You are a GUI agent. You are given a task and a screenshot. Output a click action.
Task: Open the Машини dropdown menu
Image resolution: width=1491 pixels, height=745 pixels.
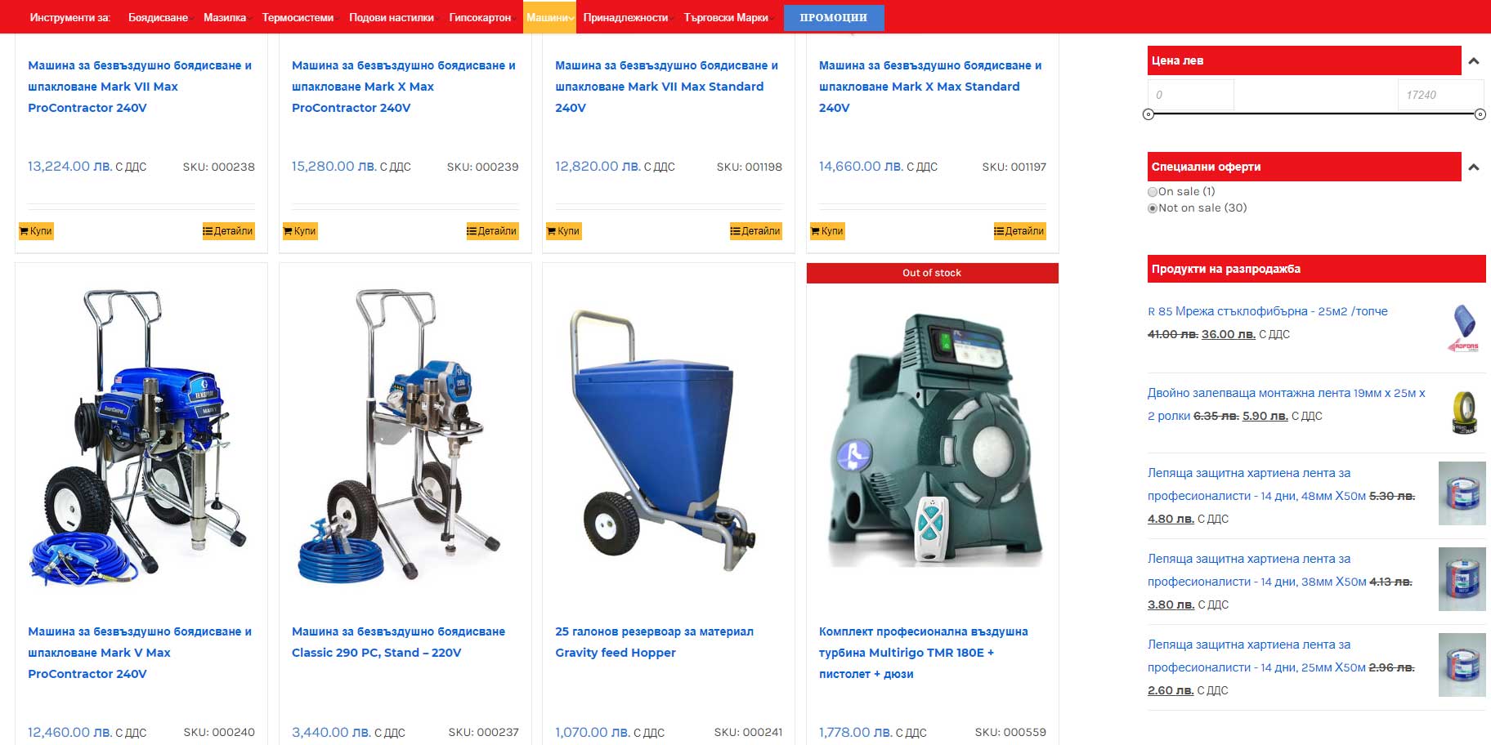549,17
